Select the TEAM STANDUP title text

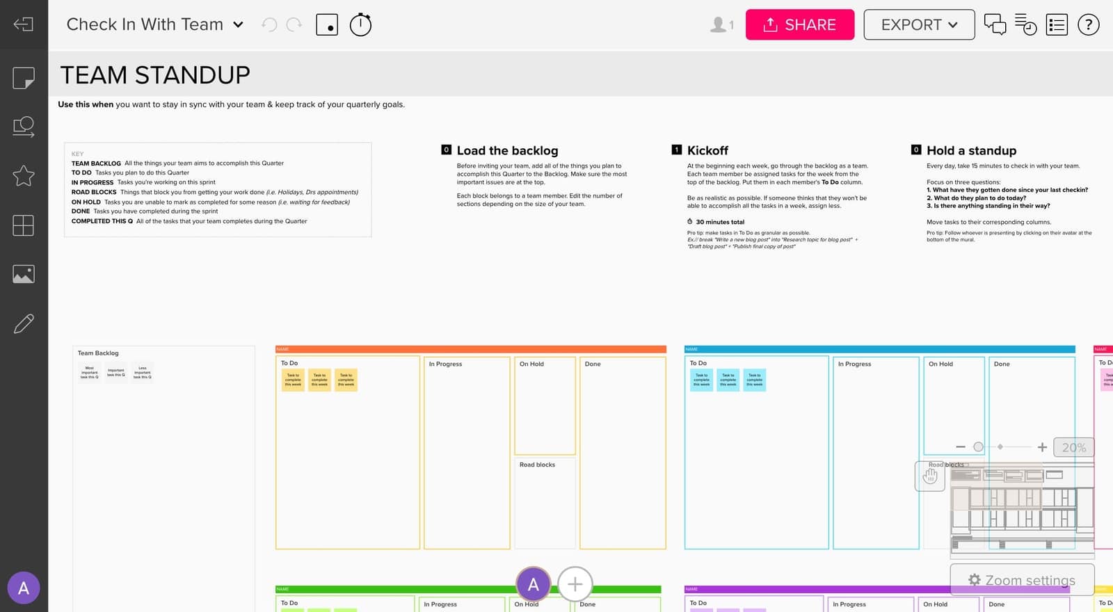(x=155, y=74)
